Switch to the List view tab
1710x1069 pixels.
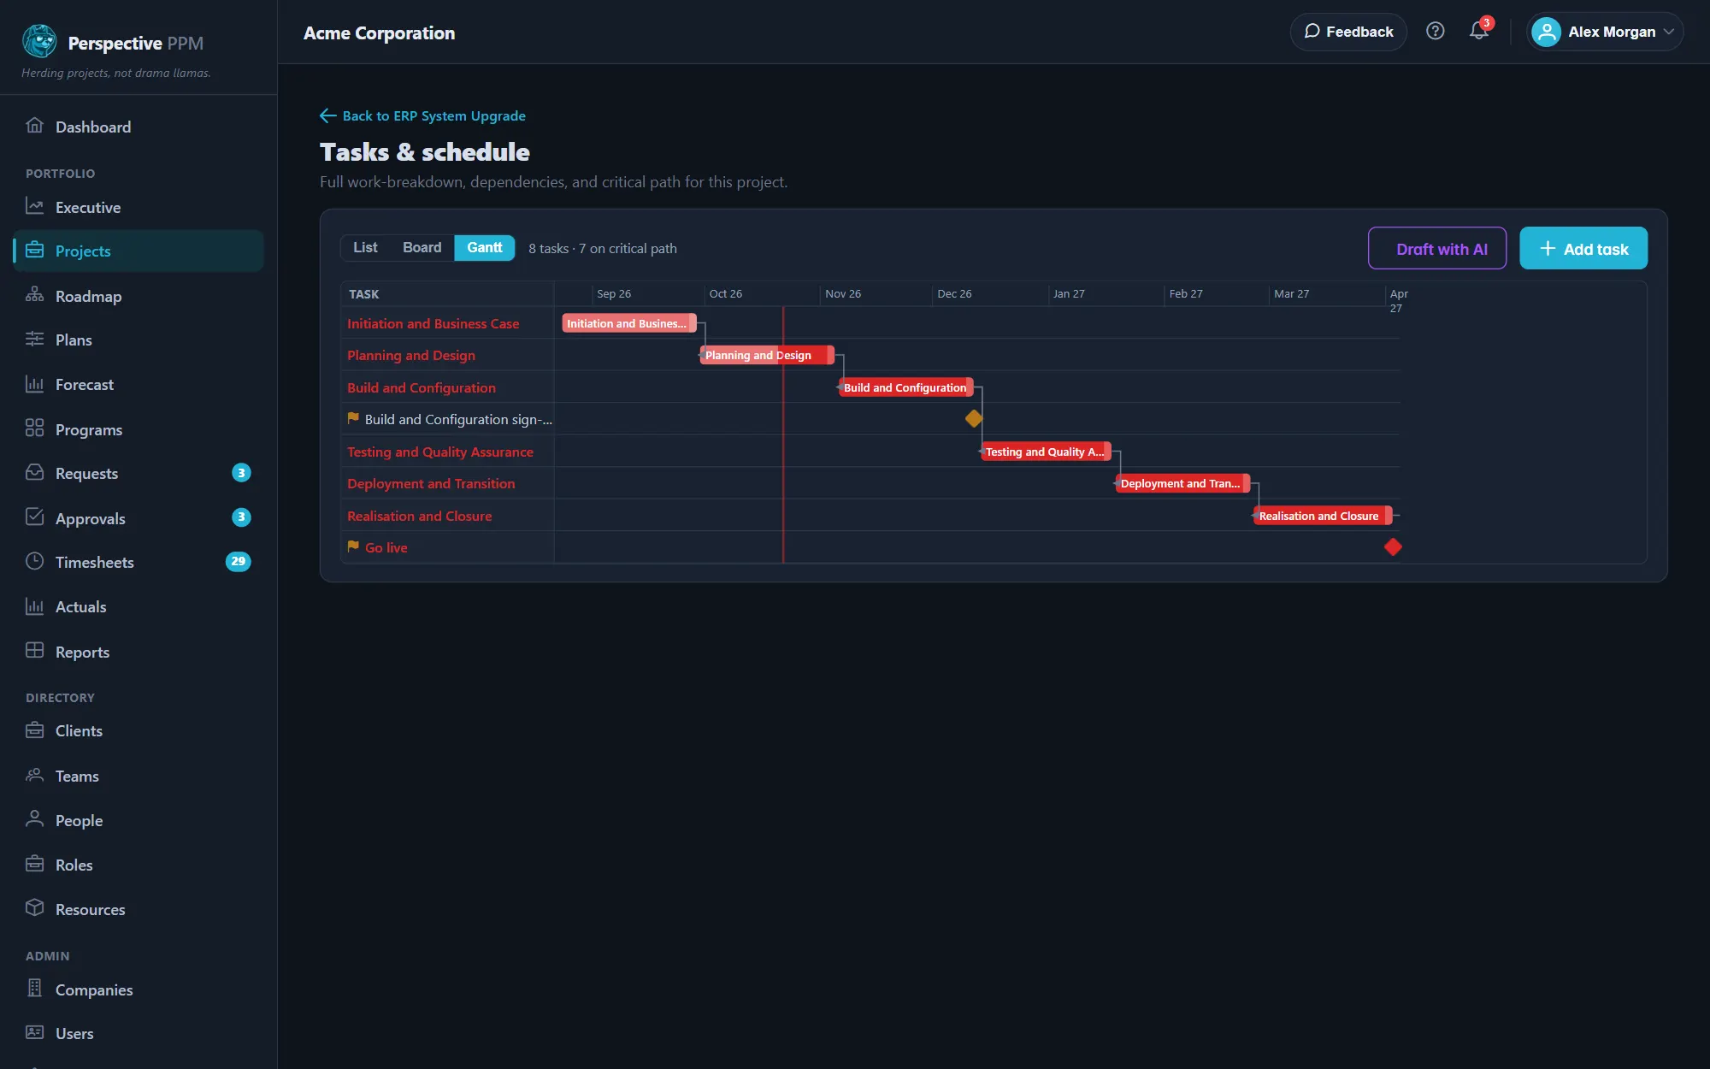click(365, 247)
